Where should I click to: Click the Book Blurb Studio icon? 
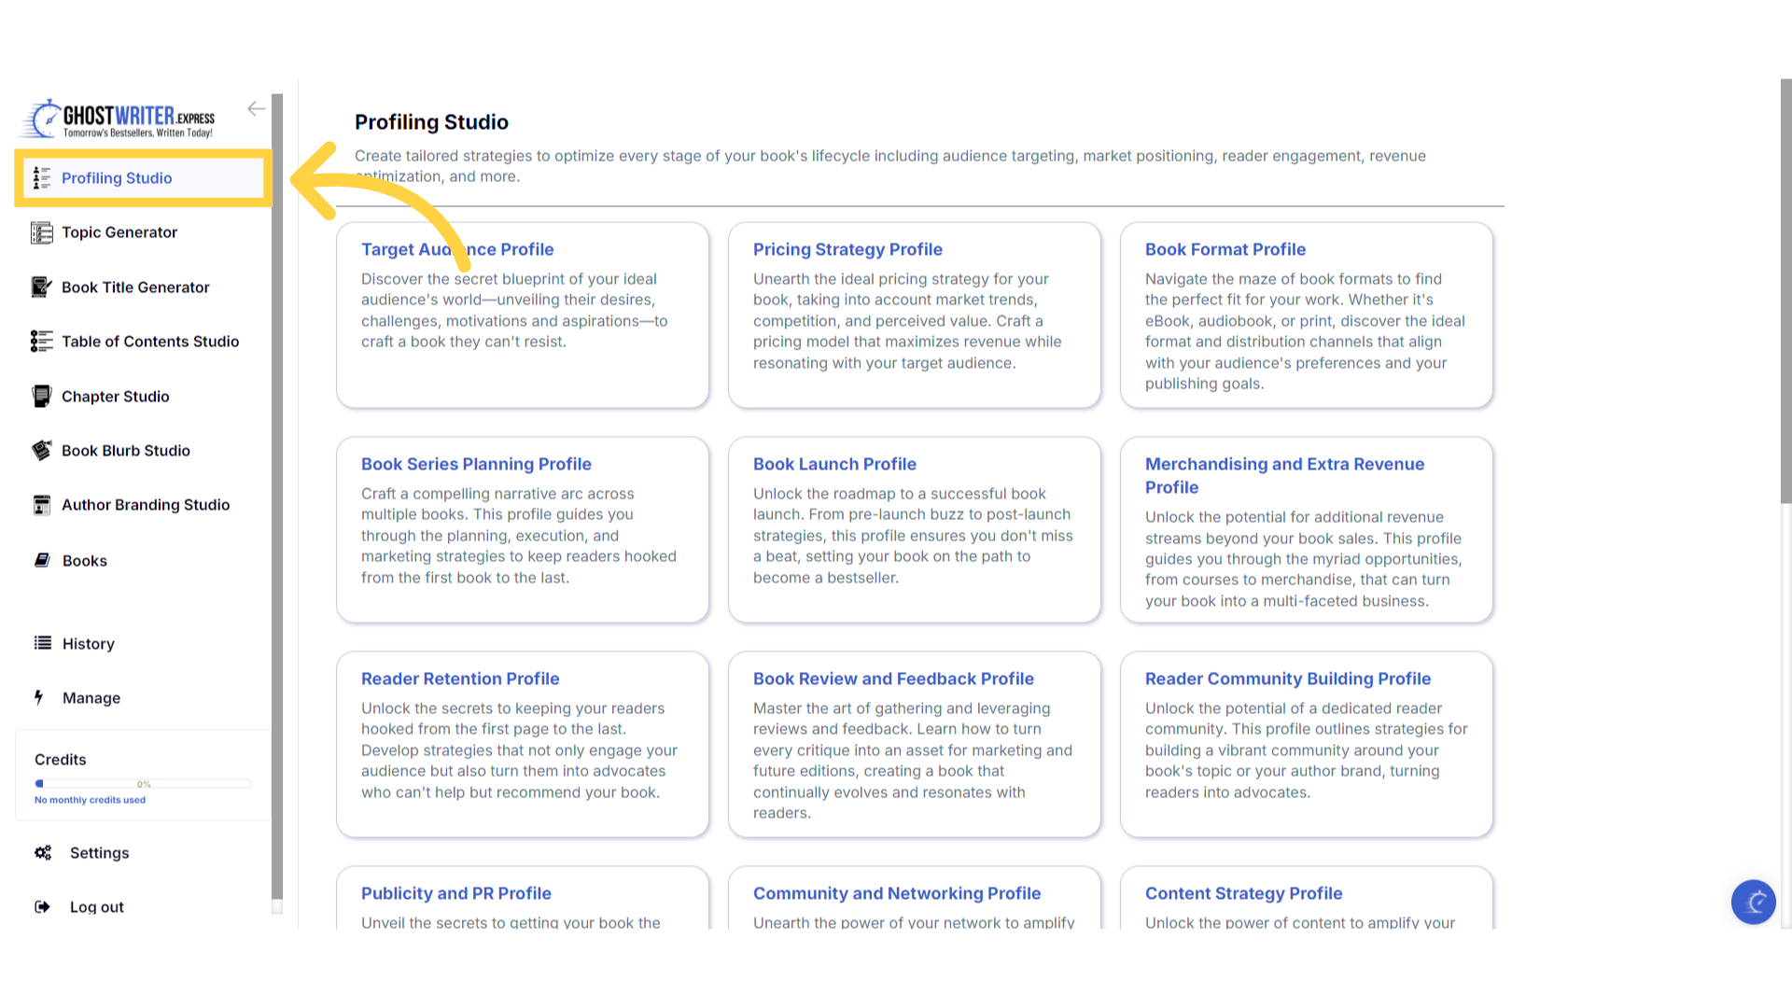pyautogui.click(x=41, y=451)
